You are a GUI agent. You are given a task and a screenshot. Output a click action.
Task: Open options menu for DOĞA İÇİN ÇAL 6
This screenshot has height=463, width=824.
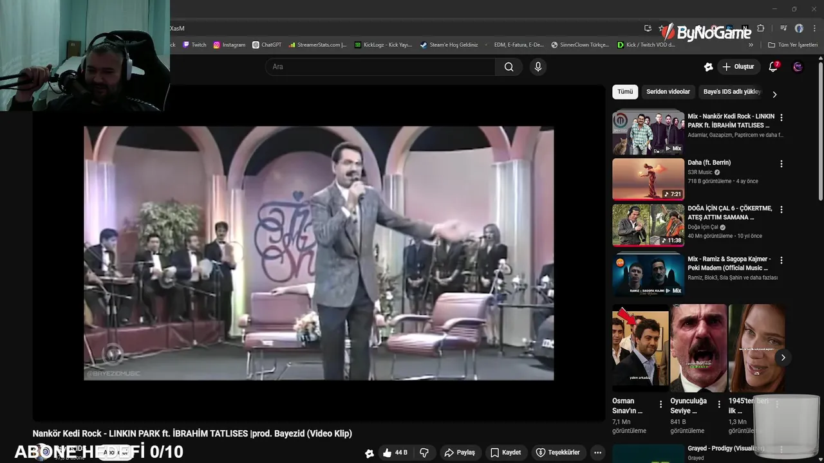pos(782,210)
